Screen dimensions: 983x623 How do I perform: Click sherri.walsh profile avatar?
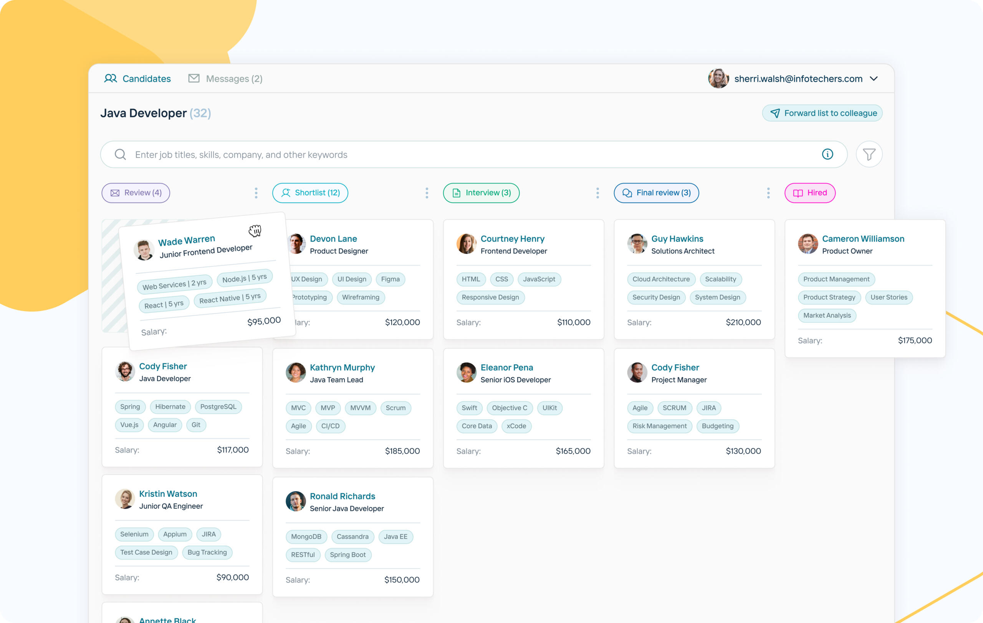718,79
